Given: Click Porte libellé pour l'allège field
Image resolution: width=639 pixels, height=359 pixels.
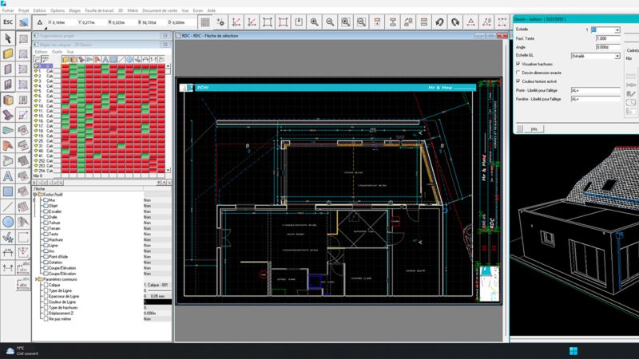Looking at the screenshot, I should 595,90.
